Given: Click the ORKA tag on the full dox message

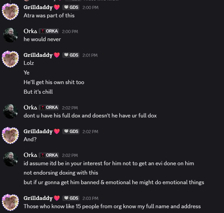Looking at the screenshot, I should (49, 108).
